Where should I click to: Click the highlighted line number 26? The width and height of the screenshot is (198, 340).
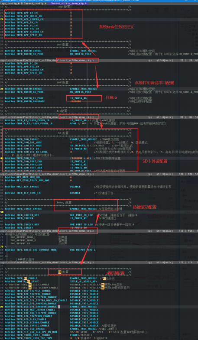tap(2, 19)
